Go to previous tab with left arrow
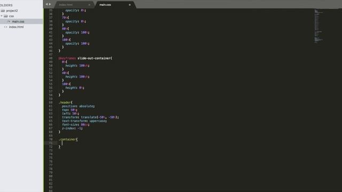 [46, 4]
